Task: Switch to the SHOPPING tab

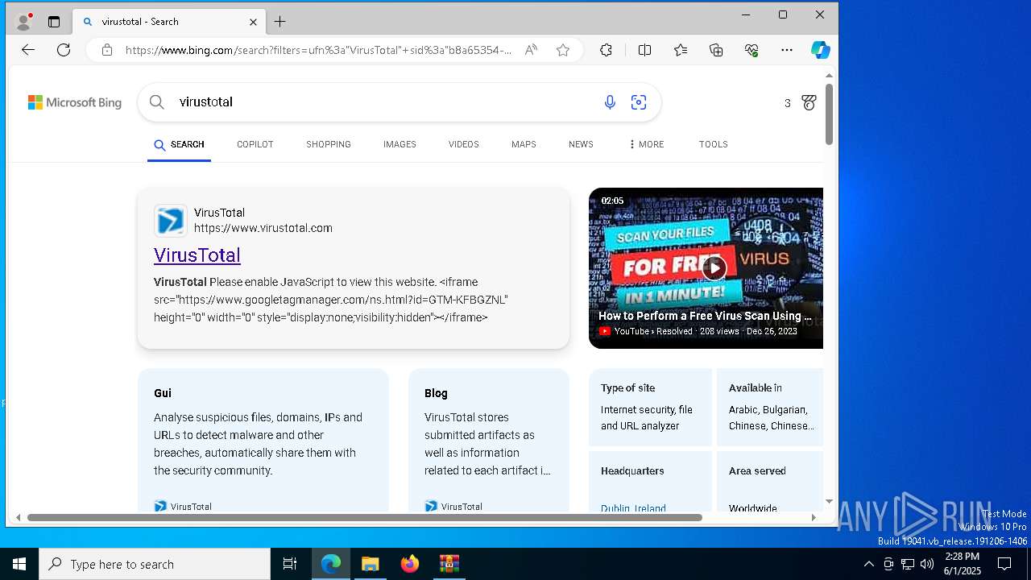Action: (x=329, y=145)
